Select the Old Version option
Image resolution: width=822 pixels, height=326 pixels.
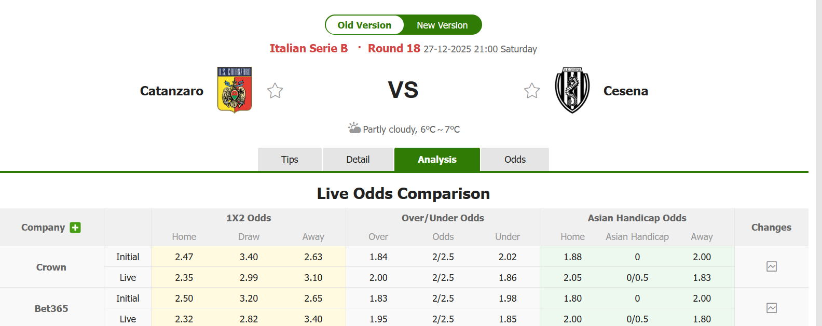pyautogui.click(x=365, y=24)
